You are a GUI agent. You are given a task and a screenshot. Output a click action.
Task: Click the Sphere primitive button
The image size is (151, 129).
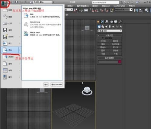point(103,44)
